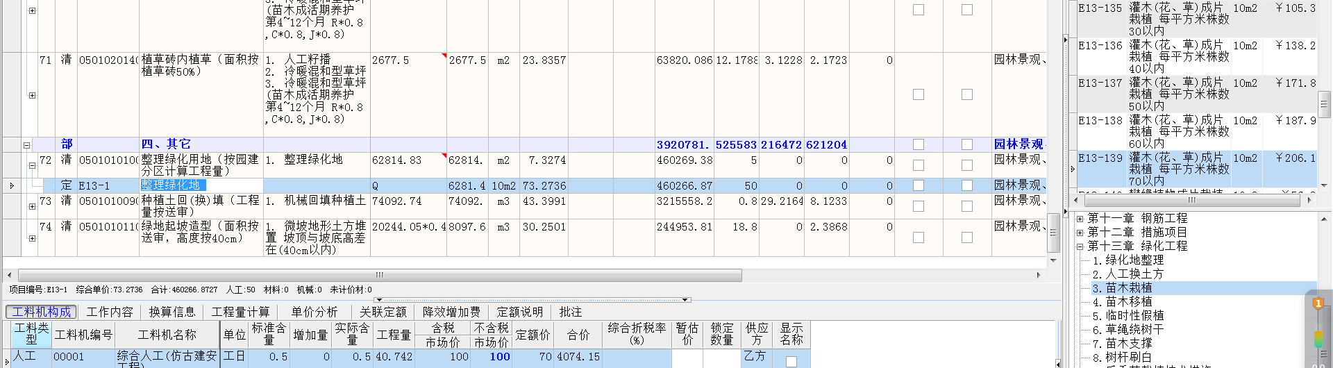This screenshot has width=1333, height=368.
Task: Click the panel splitter arrow beside E13-135
Action: click(x=1066, y=40)
